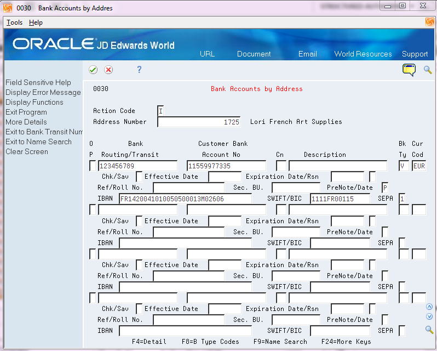Click the first row Ref/Roll No. field
Screen dimensions: 437x351
189,188
